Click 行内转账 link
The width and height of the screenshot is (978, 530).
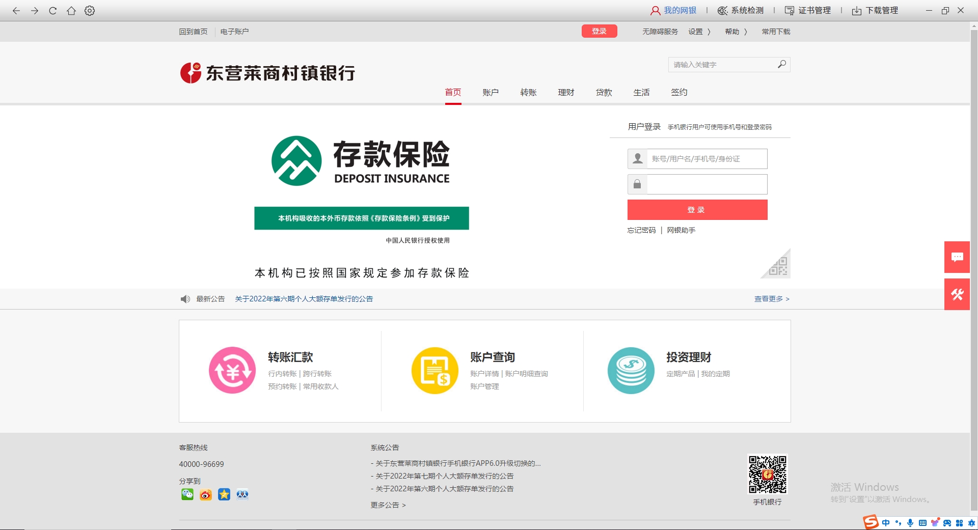[x=282, y=374]
